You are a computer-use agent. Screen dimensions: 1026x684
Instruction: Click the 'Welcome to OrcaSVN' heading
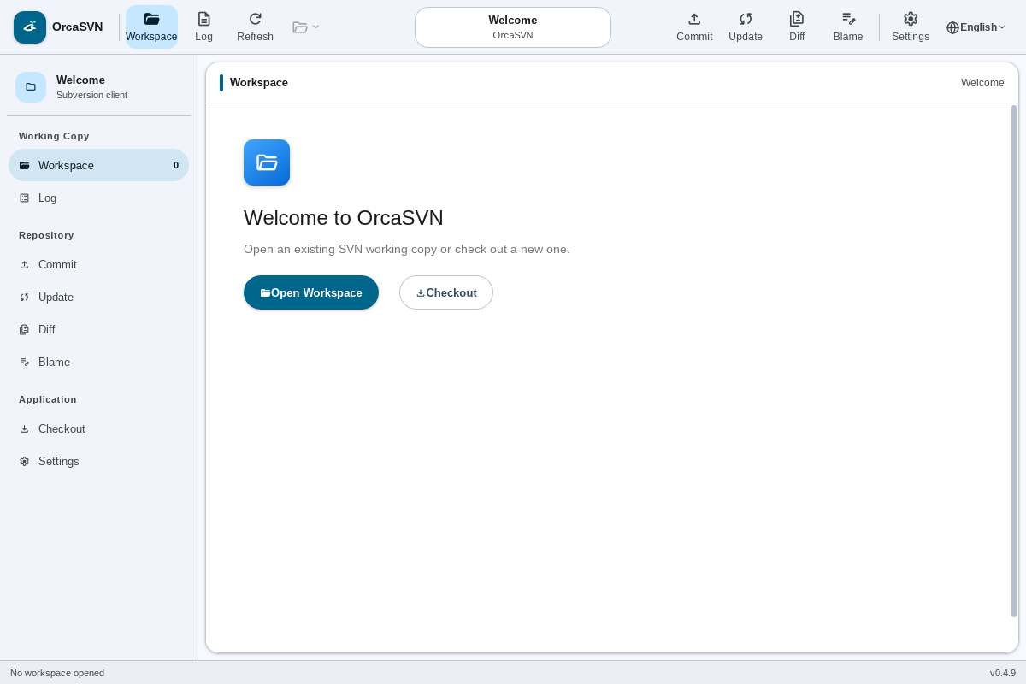click(344, 218)
